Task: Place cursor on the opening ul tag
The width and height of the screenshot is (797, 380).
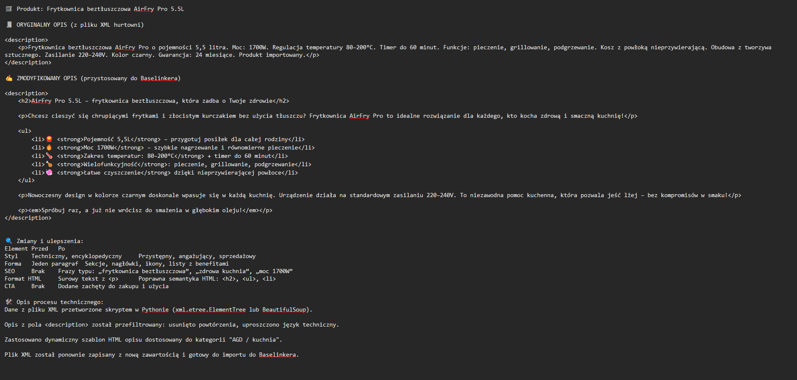Action: tap(25, 131)
